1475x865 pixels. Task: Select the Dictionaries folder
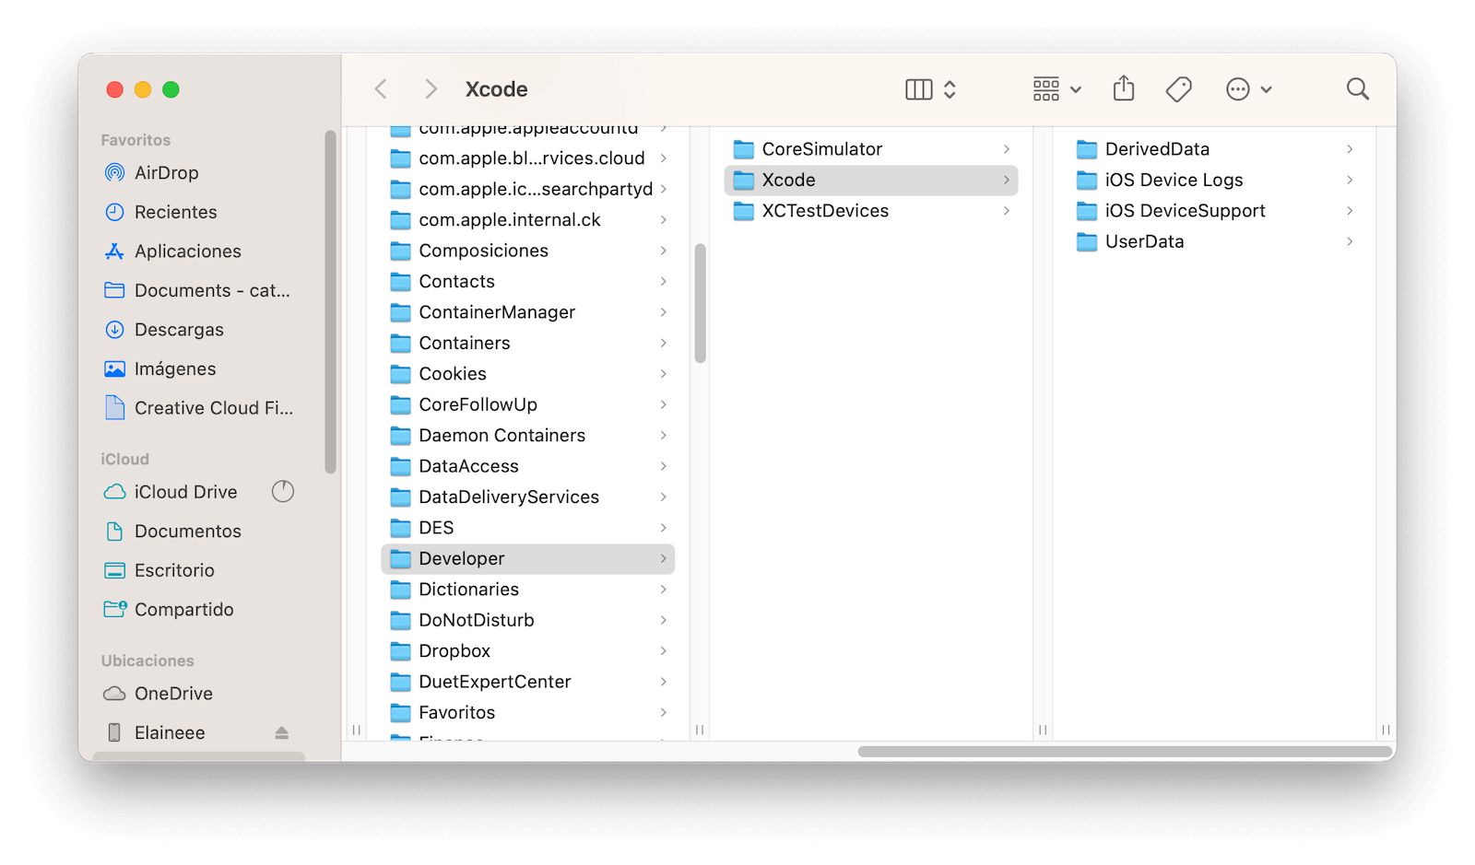[527, 590]
